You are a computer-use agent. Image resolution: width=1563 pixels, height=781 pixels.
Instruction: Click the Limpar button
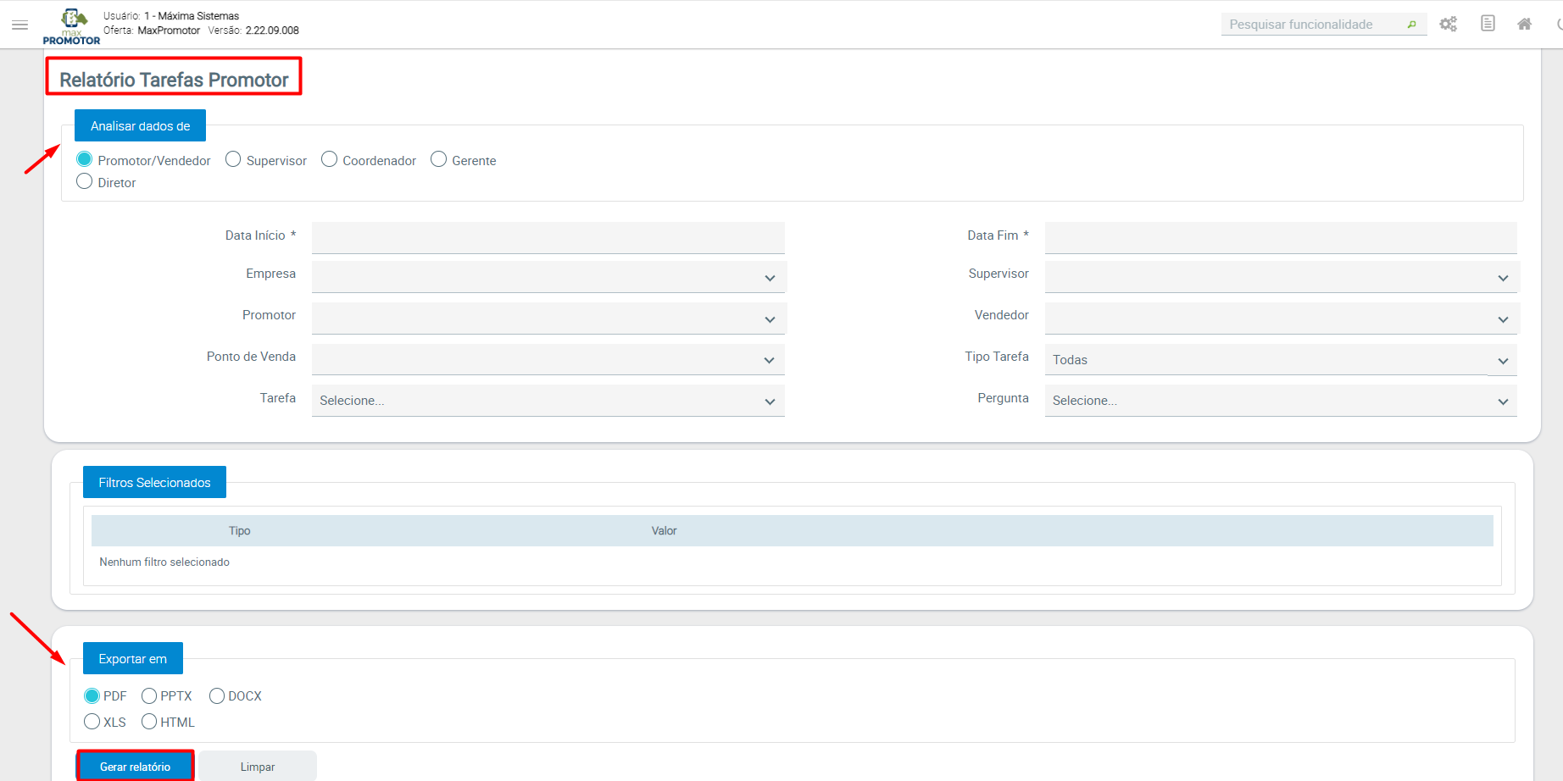coord(258,766)
